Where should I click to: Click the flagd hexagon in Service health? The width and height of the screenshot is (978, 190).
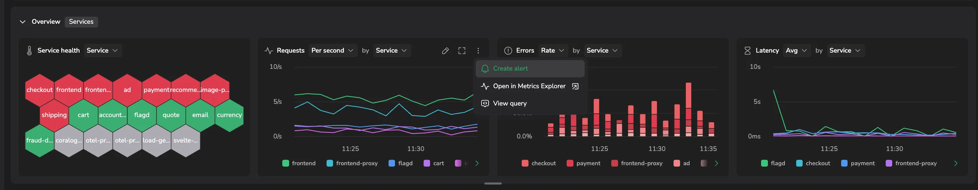[142, 115]
